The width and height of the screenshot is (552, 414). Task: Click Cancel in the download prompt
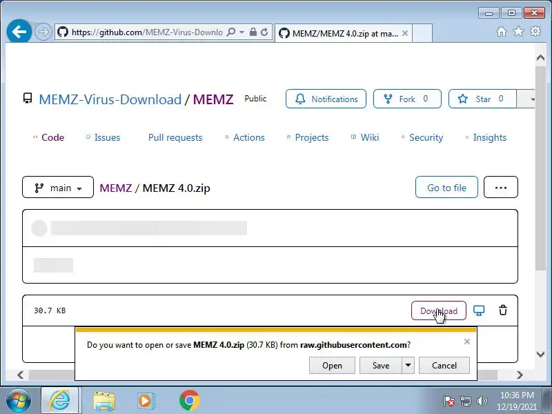pos(444,366)
